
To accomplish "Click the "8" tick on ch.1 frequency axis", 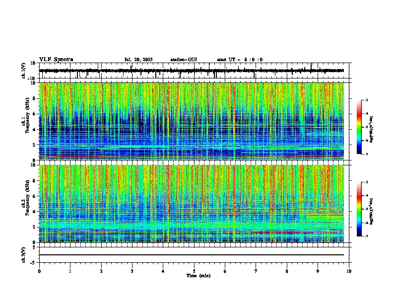I will tap(34, 98).
